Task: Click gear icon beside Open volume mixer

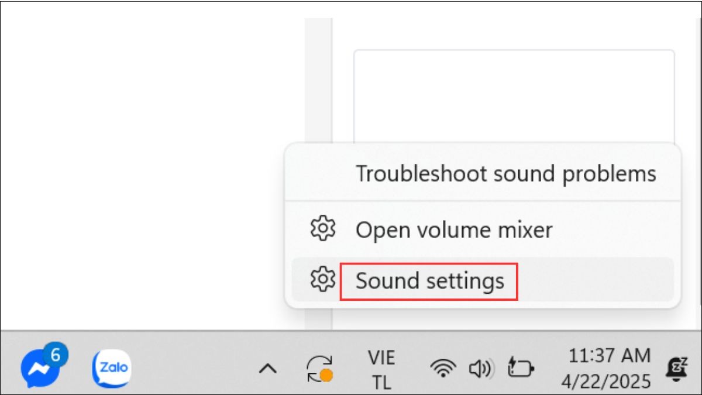Action: point(322,228)
